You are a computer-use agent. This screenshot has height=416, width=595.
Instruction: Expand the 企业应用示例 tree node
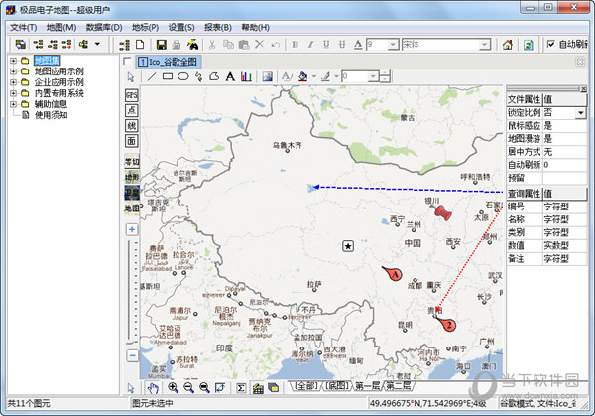13,82
